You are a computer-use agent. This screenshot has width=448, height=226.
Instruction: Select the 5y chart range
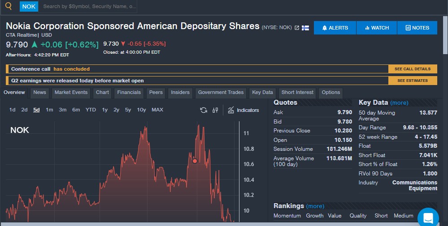128,110
